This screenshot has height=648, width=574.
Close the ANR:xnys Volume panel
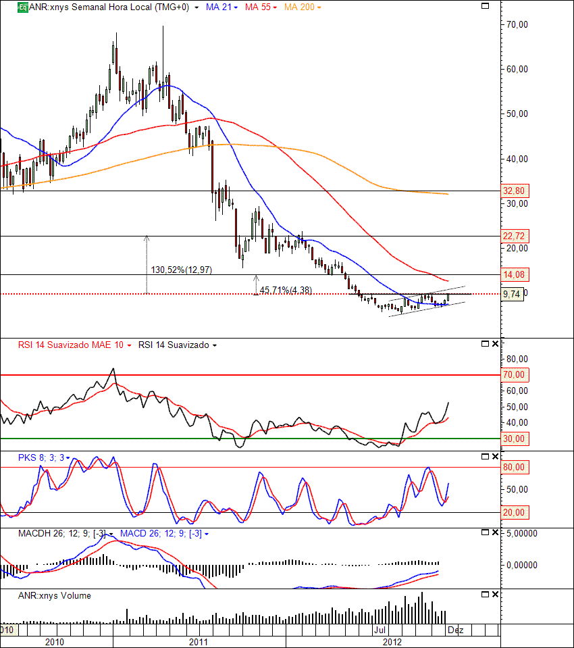coord(495,594)
